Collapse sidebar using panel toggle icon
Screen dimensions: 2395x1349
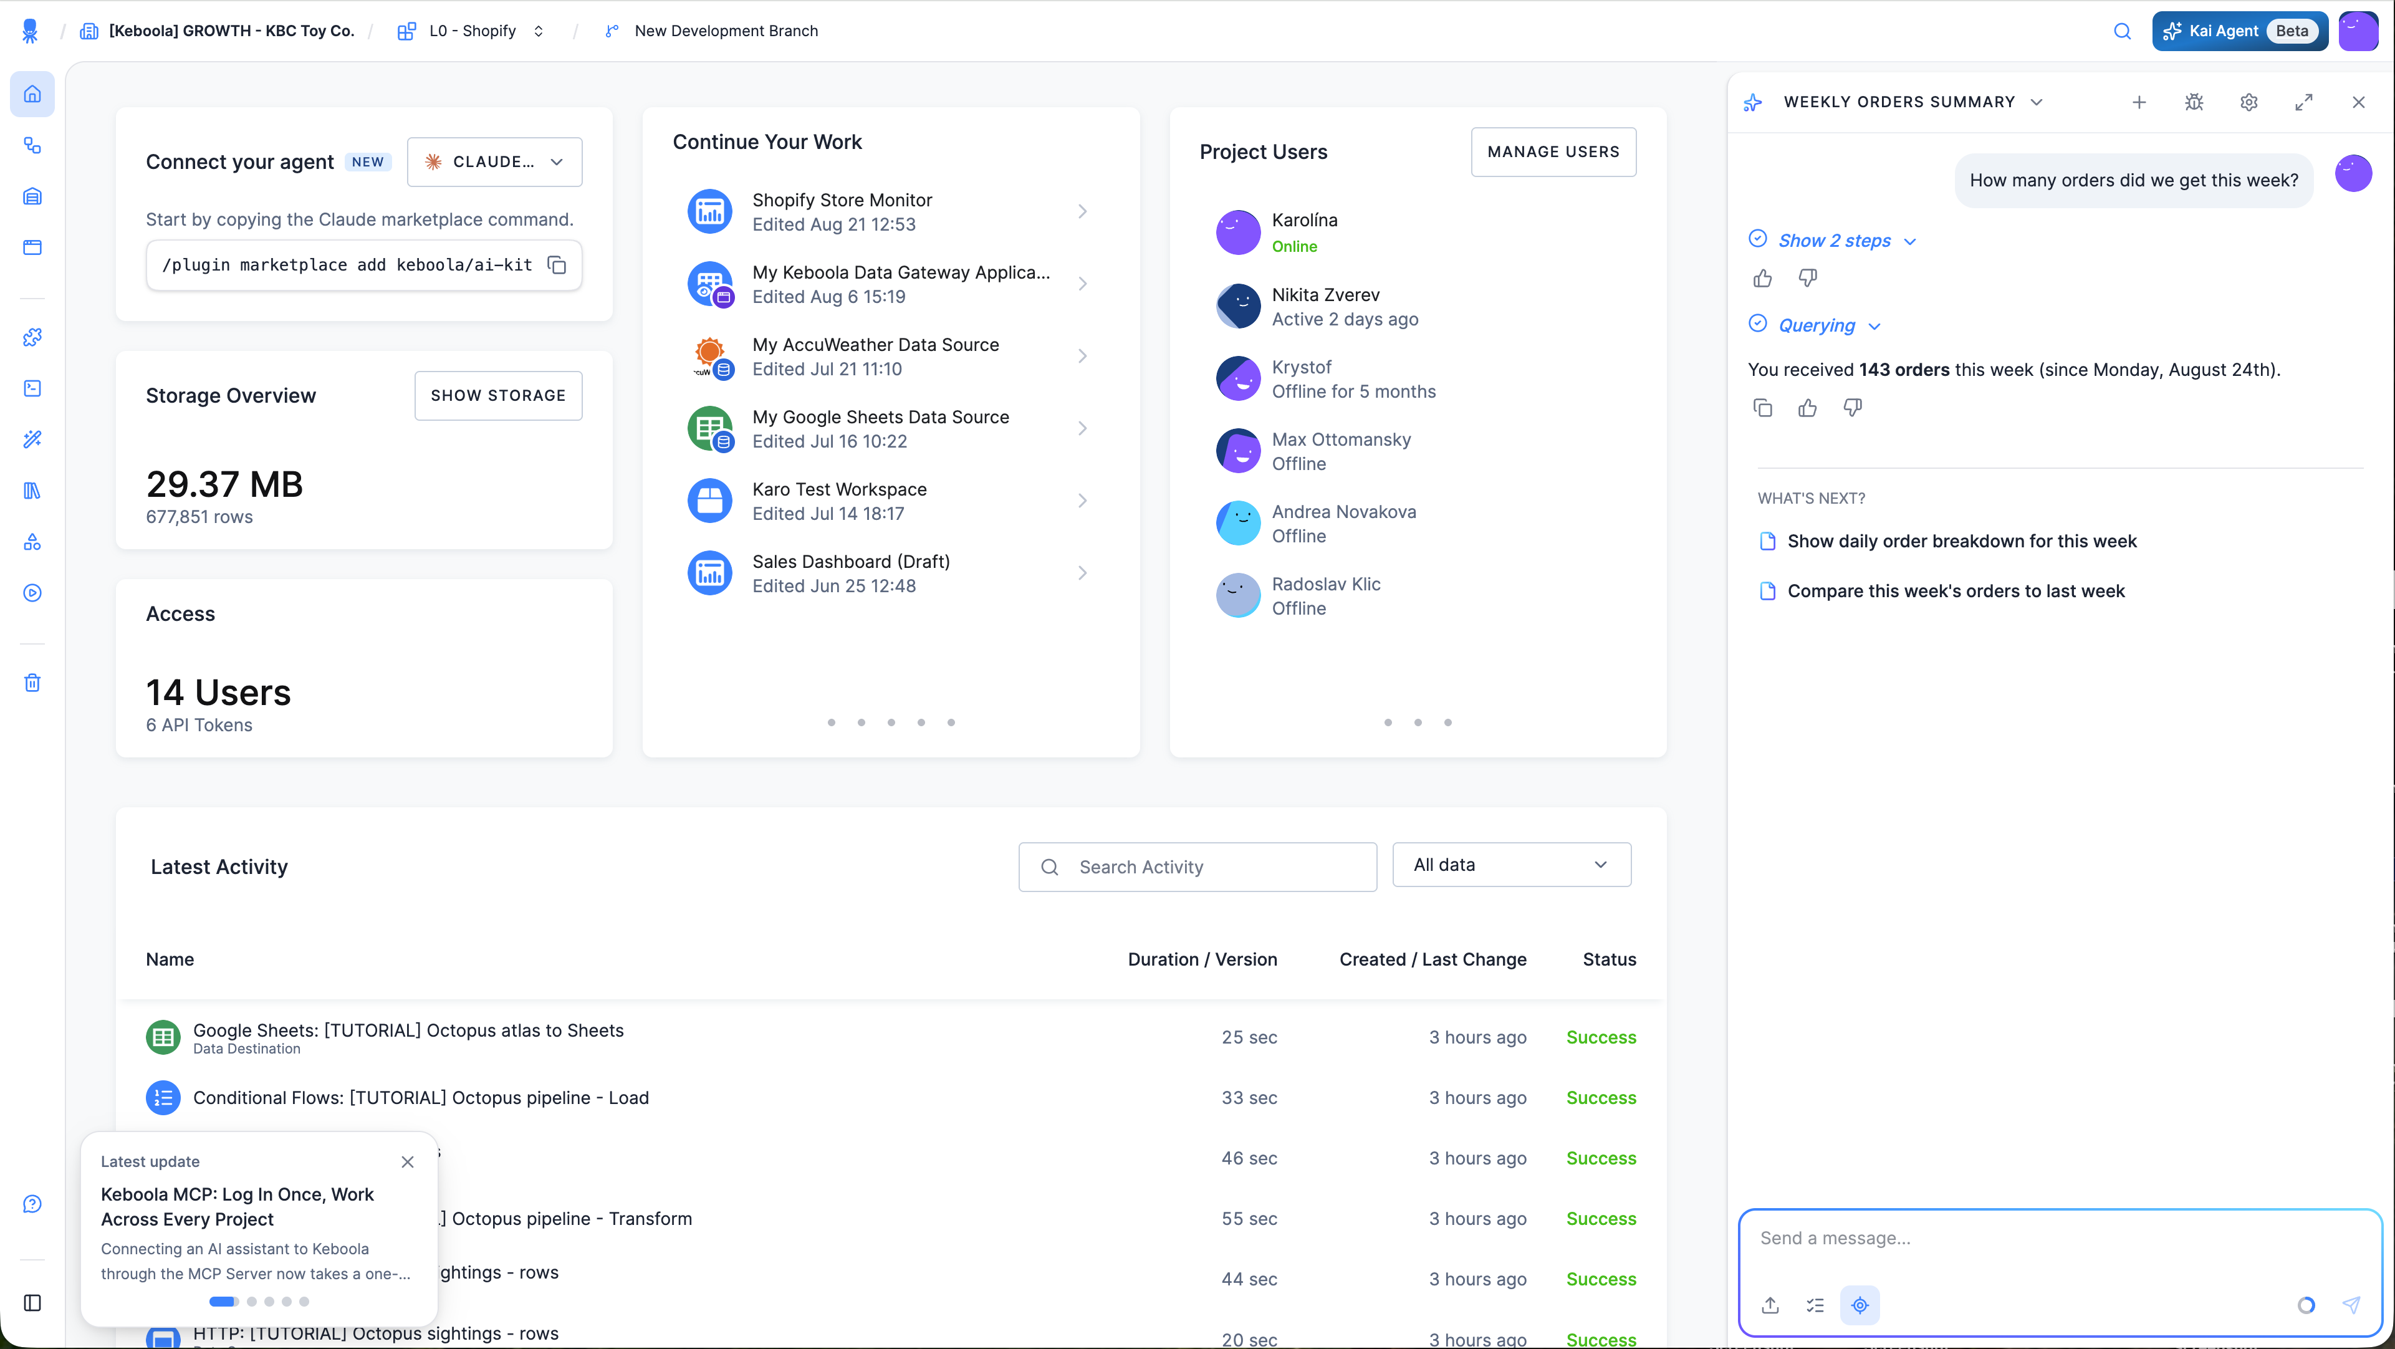(x=32, y=1302)
